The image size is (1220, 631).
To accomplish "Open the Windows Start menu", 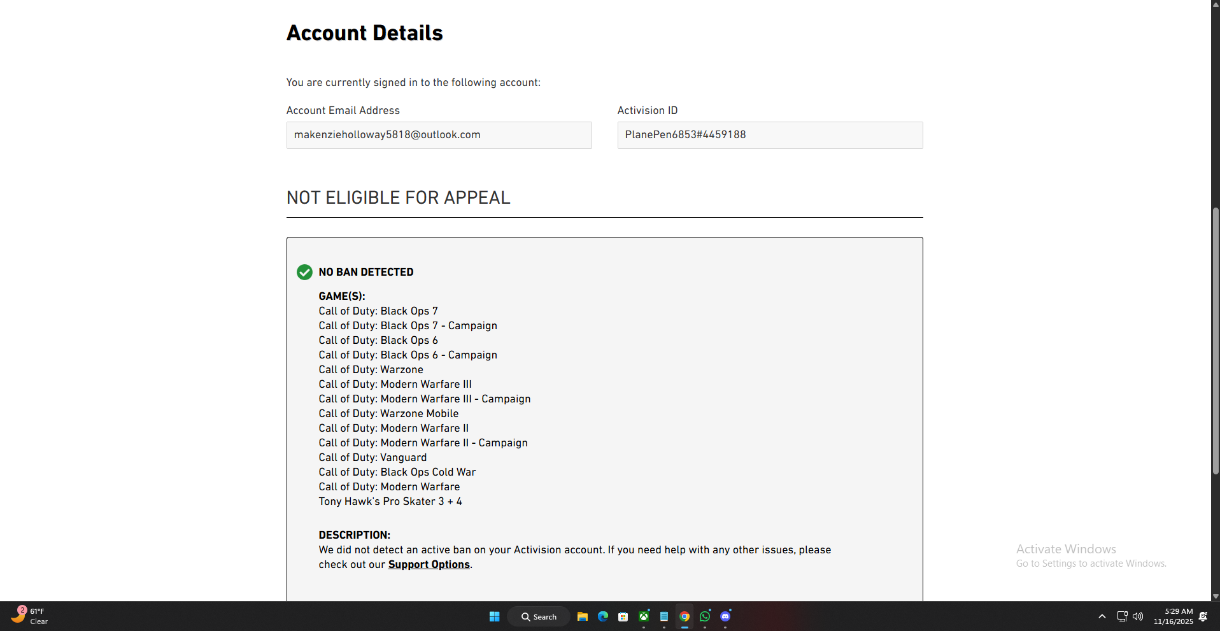I will click(x=494, y=616).
